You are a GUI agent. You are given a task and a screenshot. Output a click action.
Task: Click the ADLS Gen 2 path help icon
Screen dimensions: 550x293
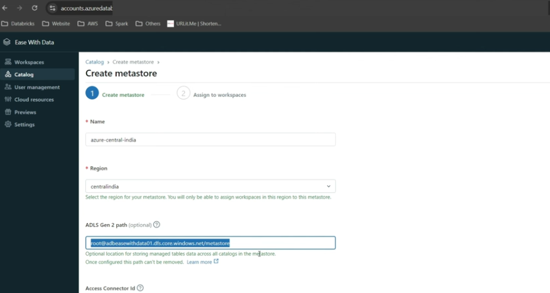point(157,225)
